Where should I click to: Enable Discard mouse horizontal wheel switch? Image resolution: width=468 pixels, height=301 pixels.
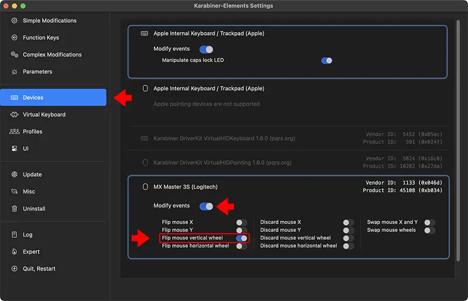[348, 246]
